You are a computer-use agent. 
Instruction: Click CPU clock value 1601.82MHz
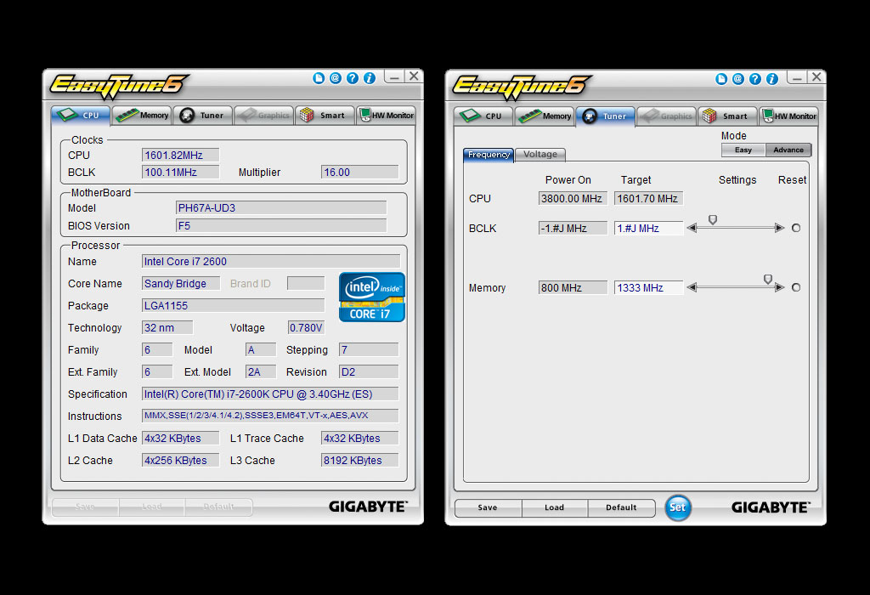click(180, 156)
